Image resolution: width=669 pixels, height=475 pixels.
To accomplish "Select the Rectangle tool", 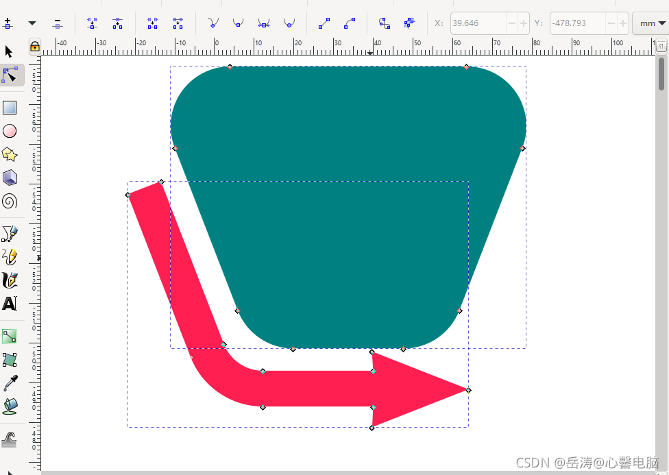I will [x=10, y=108].
